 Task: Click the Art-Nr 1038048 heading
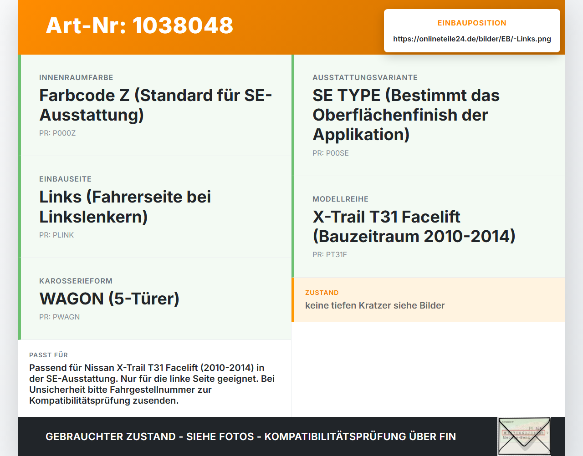pyautogui.click(x=139, y=25)
